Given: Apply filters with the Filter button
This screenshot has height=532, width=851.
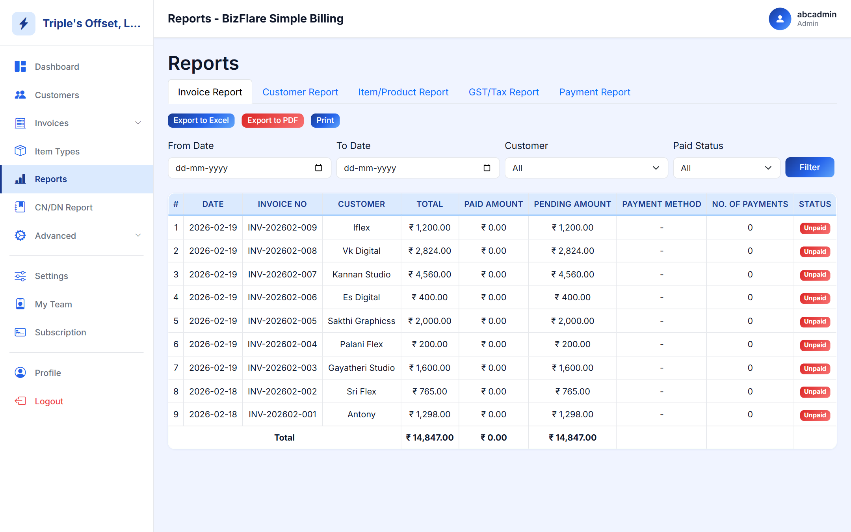Looking at the screenshot, I should (810, 167).
